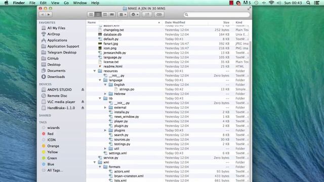This screenshot has height=182, width=324.
Task: Eject ANDYS STUDIO device
Action: 83,90
